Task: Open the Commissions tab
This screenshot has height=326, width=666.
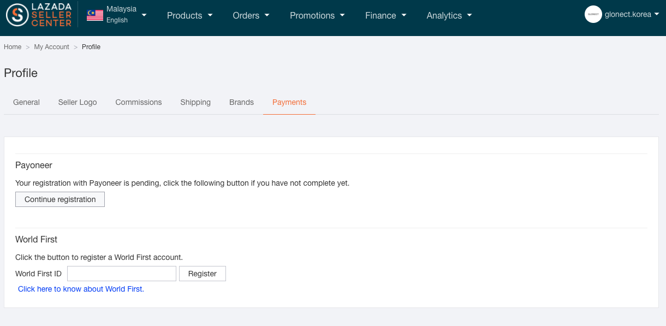Action: [x=139, y=102]
